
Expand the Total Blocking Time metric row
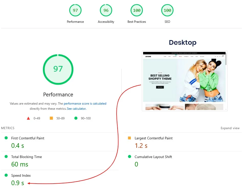click(x=27, y=157)
